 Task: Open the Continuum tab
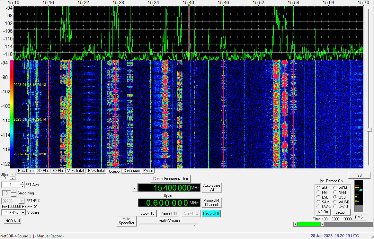tap(131, 171)
